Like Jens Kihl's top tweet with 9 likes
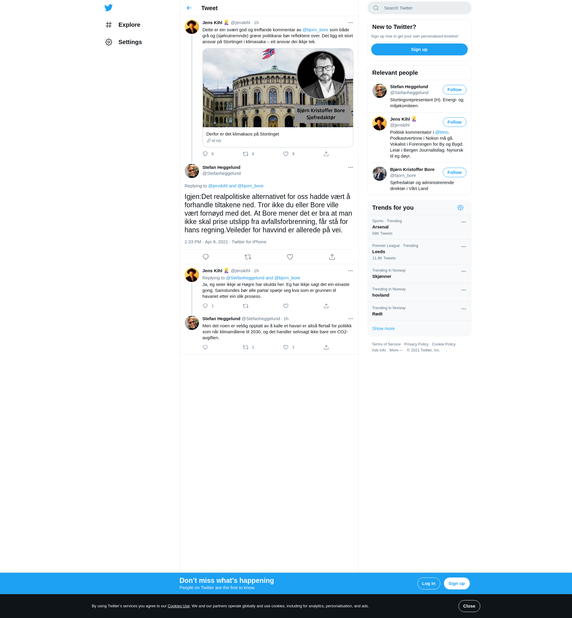The width and height of the screenshot is (572, 618). click(286, 154)
